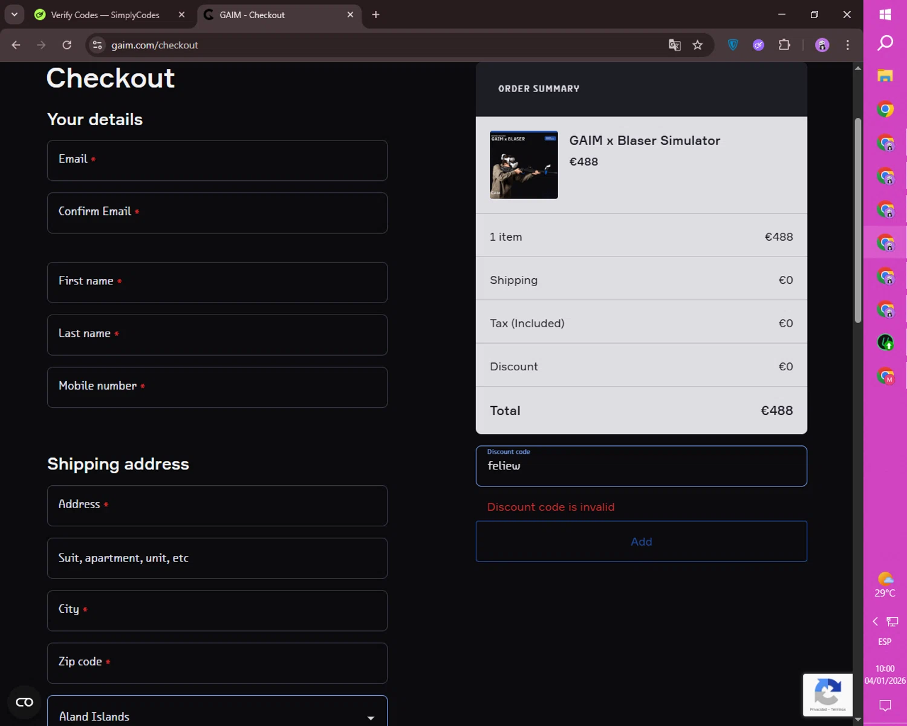Image resolution: width=907 pixels, height=726 pixels.
Task: Open Chrome with the M profile badge
Action: point(885,376)
